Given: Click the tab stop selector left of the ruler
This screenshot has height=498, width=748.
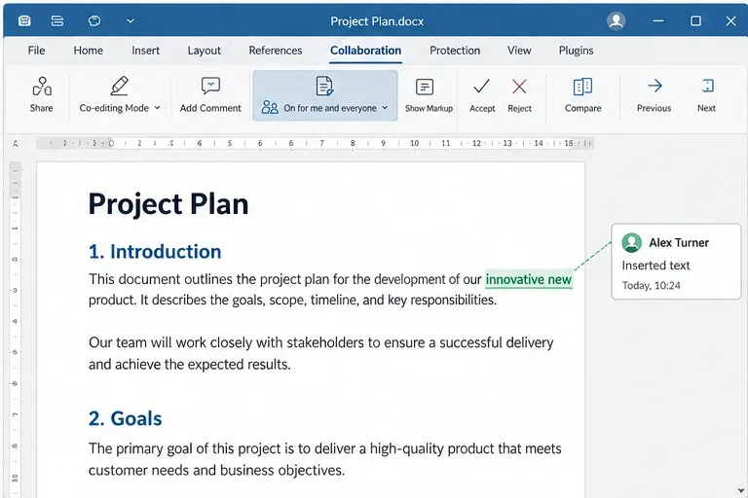Looking at the screenshot, I should [16, 143].
